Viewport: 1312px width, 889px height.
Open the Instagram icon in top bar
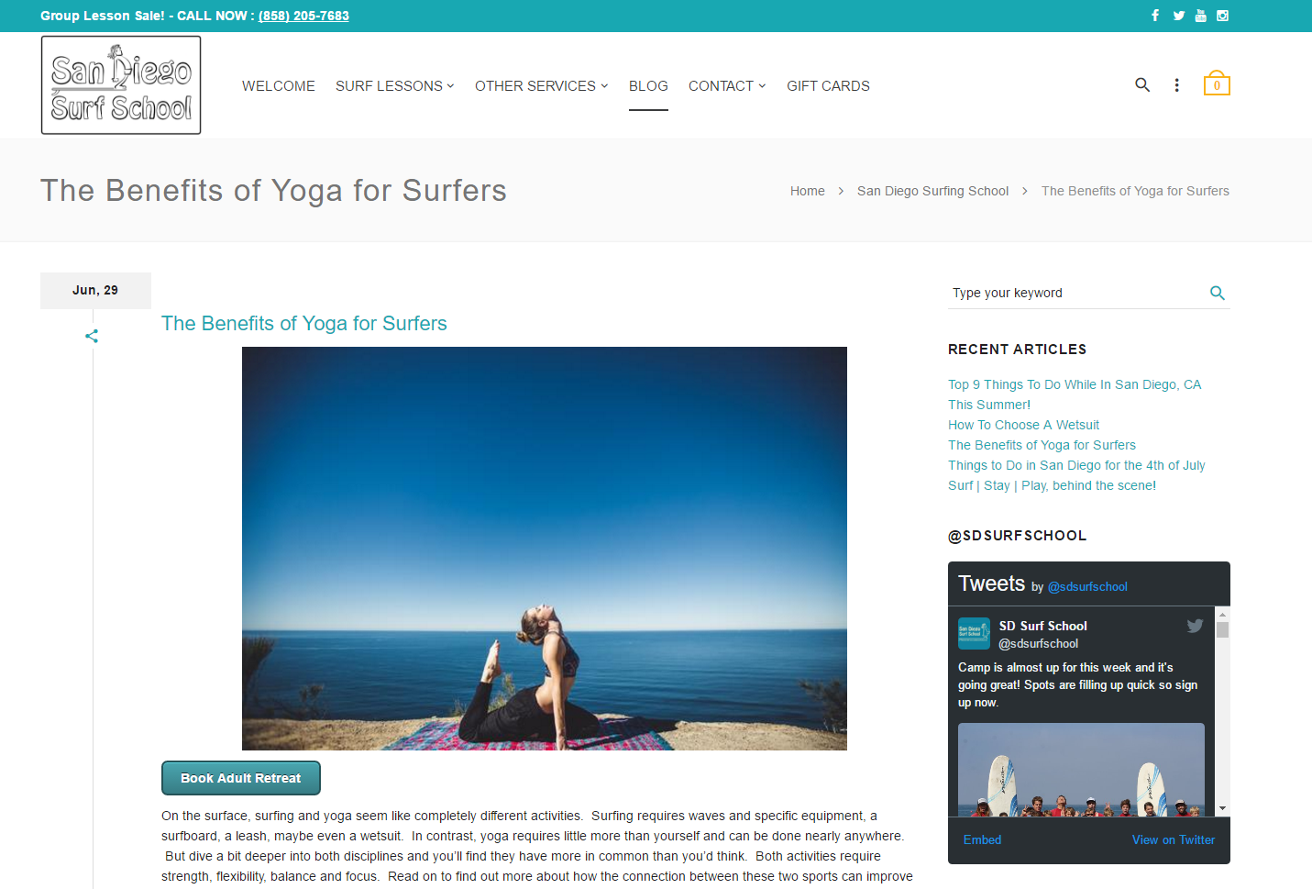pos(1223,16)
